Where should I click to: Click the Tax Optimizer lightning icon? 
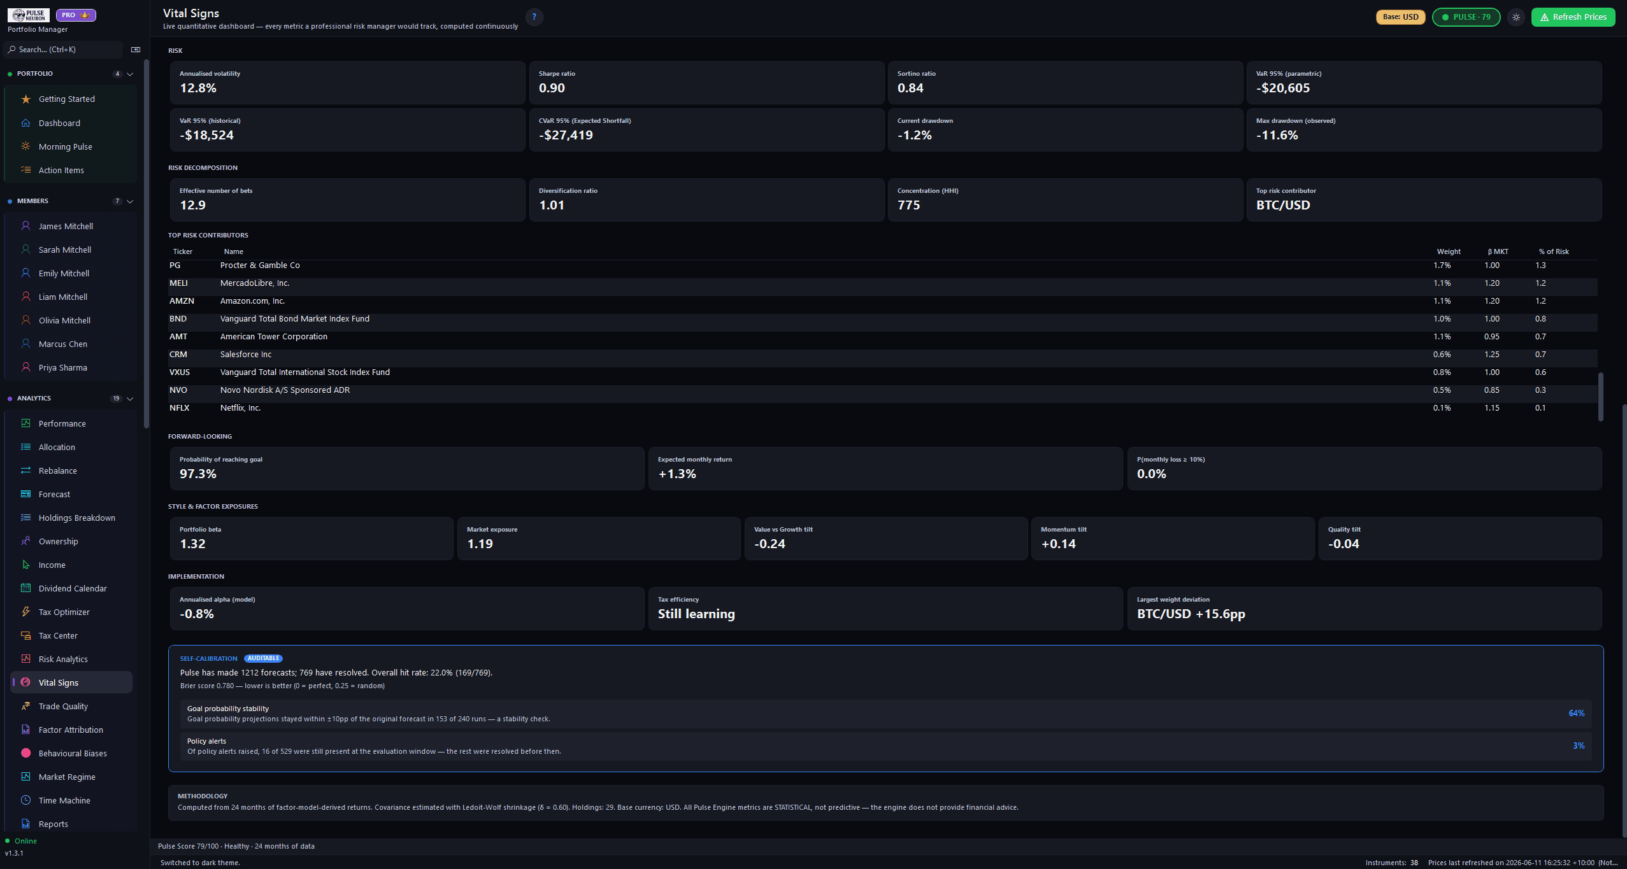coord(25,612)
